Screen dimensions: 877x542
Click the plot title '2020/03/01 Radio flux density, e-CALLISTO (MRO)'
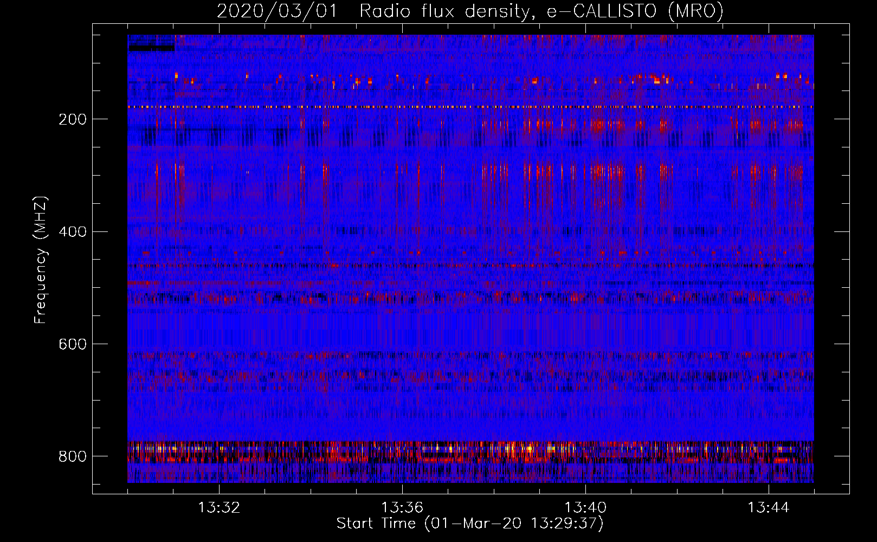click(470, 11)
